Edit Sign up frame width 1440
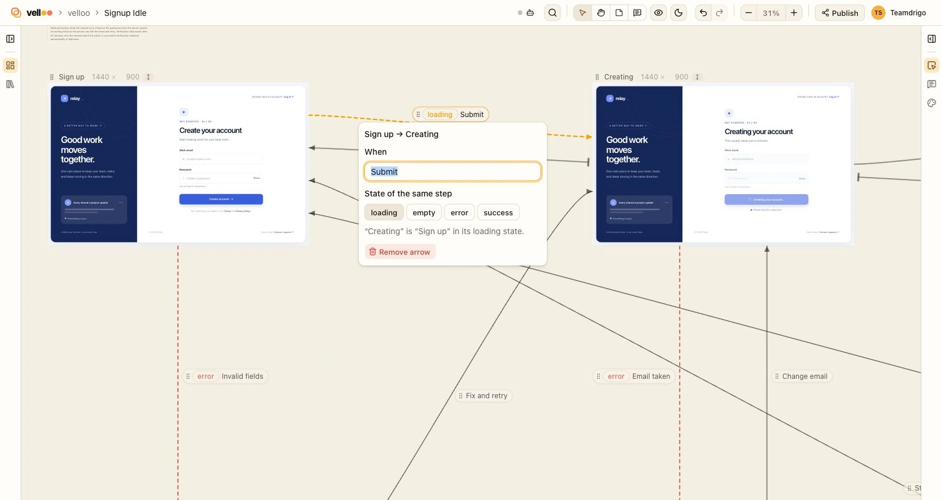 (100, 77)
